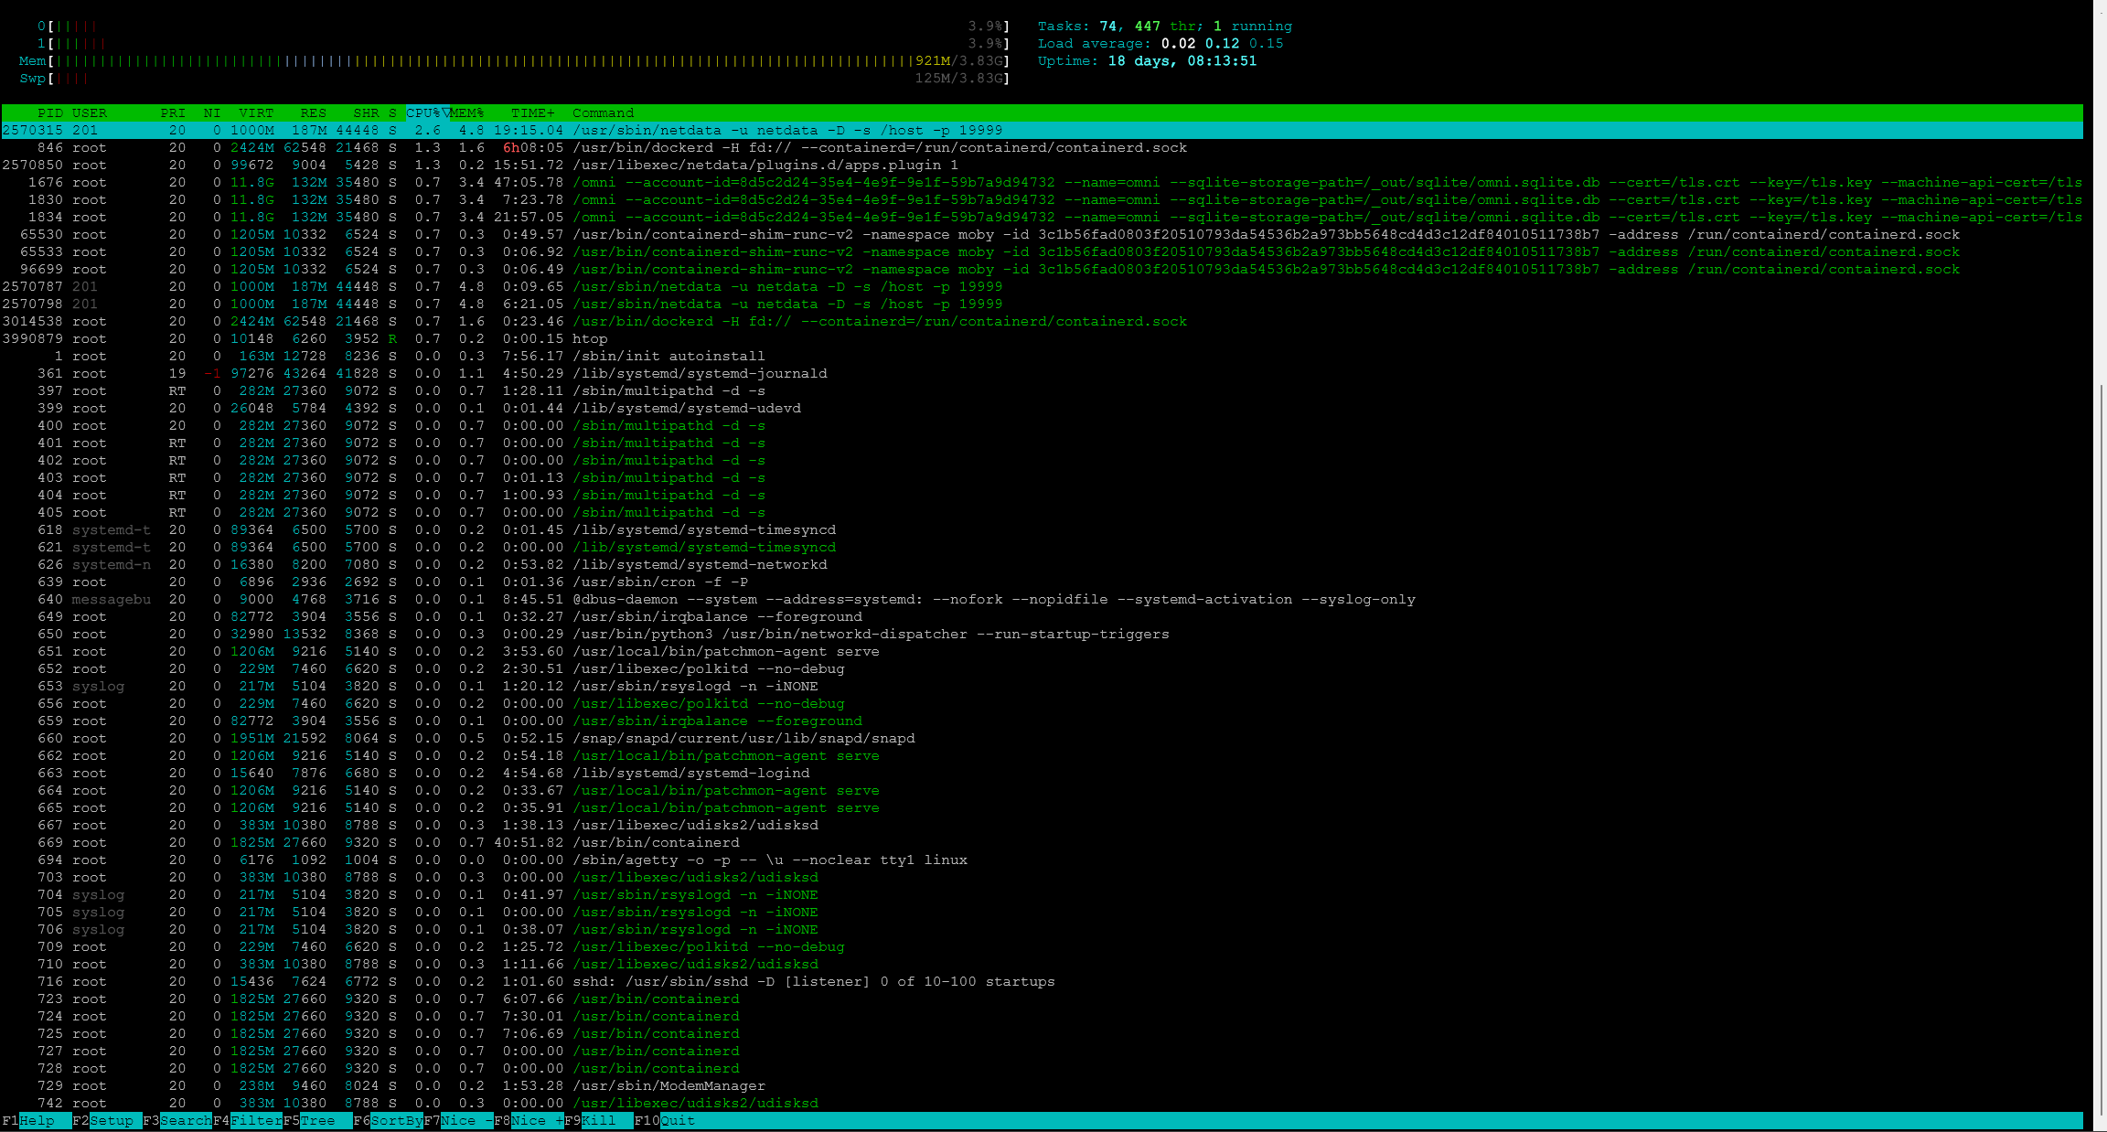2107x1132 pixels.
Task: Select the /sbin/init autoinstall process row
Action: pos(668,356)
